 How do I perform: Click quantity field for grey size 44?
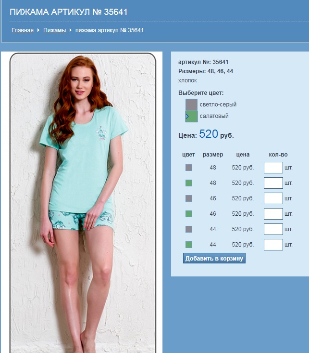[273, 229]
